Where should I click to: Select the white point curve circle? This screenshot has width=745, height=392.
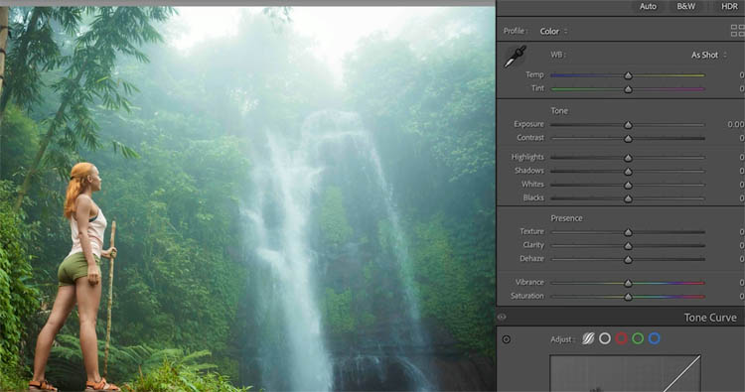[605, 338]
